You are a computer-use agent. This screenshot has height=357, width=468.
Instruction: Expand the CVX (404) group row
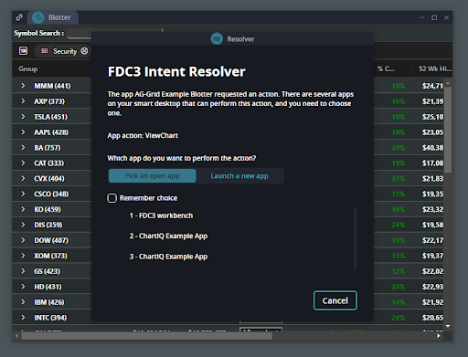pos(23,178)
